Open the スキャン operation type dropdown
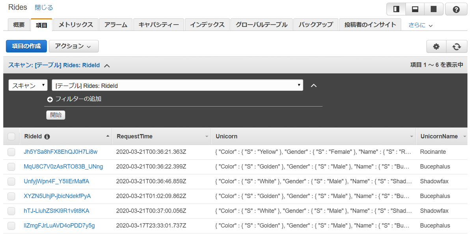Image resolution: width=473 pixels, height=239 pixels. 28,85
